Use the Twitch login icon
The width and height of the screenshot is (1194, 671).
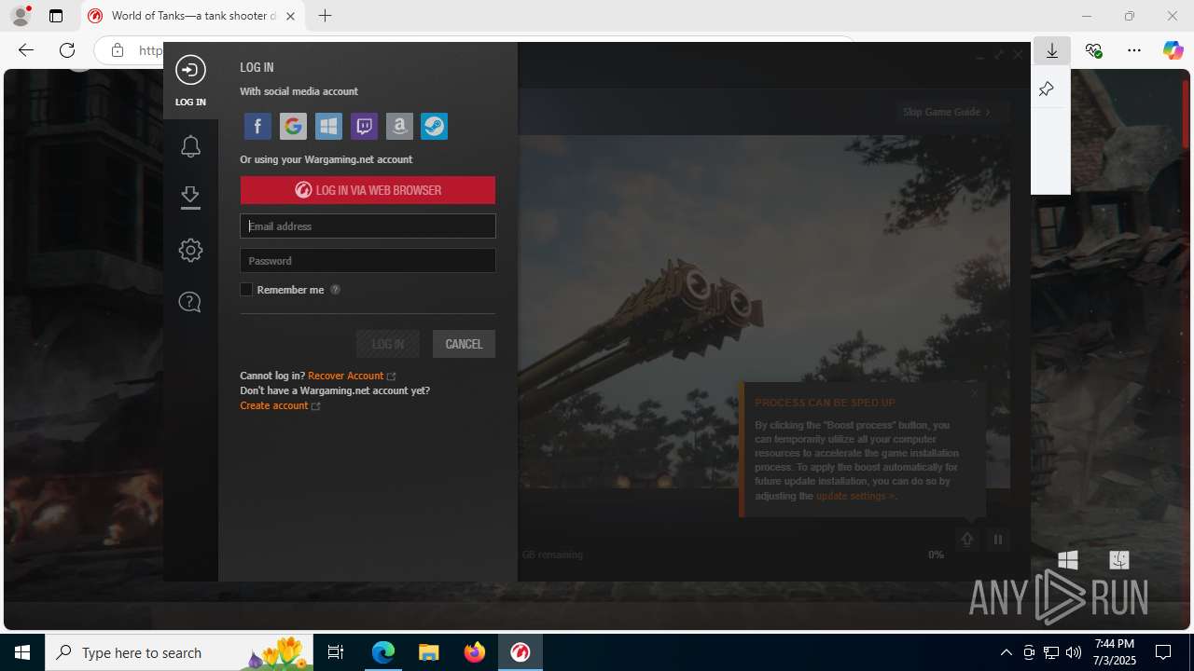pyautogui.click(x=364, y=126)
